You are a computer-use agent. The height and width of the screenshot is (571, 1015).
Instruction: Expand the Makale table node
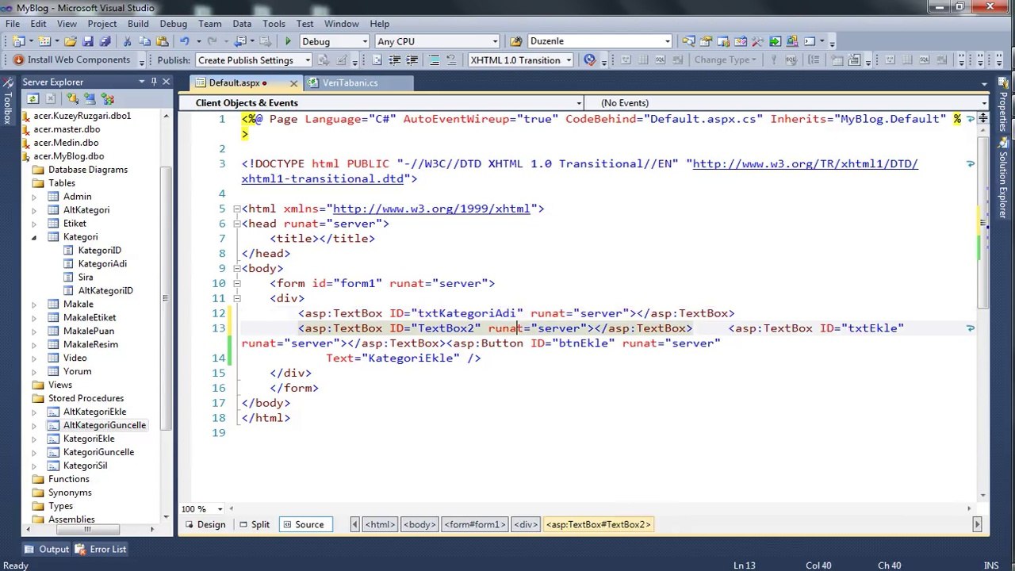coord(33,305)
